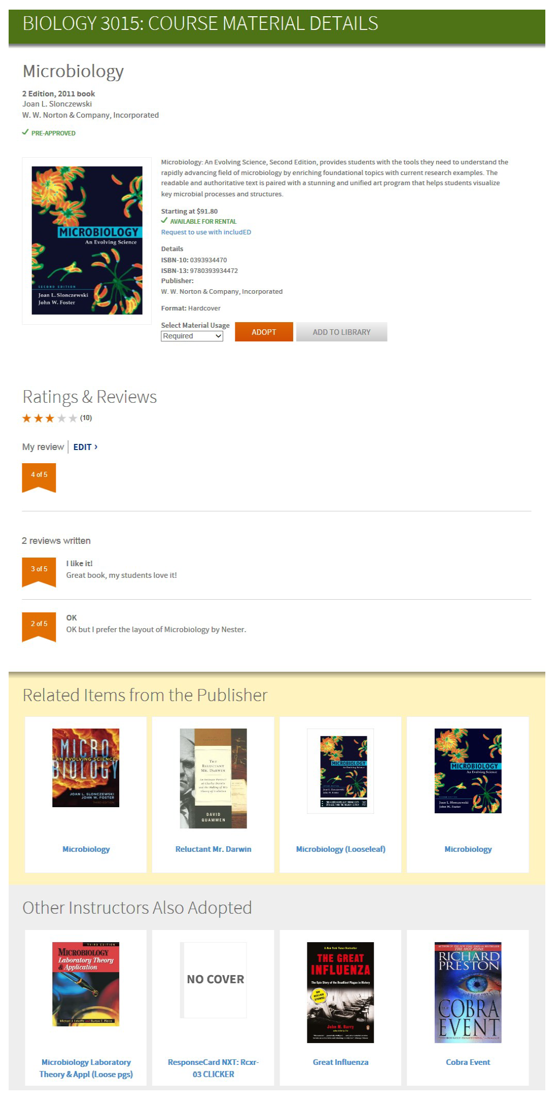This screenshot has height=1105, width=558.
Task: Open the ResponseCard NXT: Rcxr-03 CLICKER link
Action: coord(213,1068)
